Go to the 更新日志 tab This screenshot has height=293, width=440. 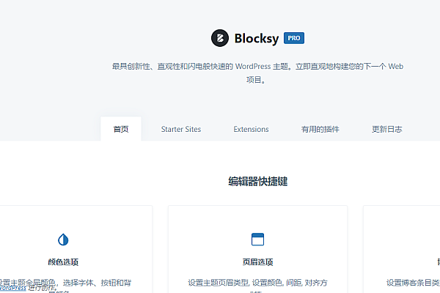pyautogui.click(x=387, y=129)
